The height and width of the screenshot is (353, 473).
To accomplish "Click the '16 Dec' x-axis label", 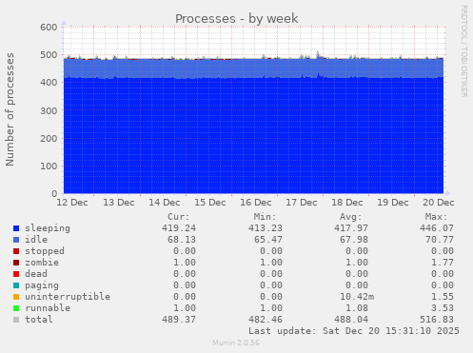I will [256, 203].
